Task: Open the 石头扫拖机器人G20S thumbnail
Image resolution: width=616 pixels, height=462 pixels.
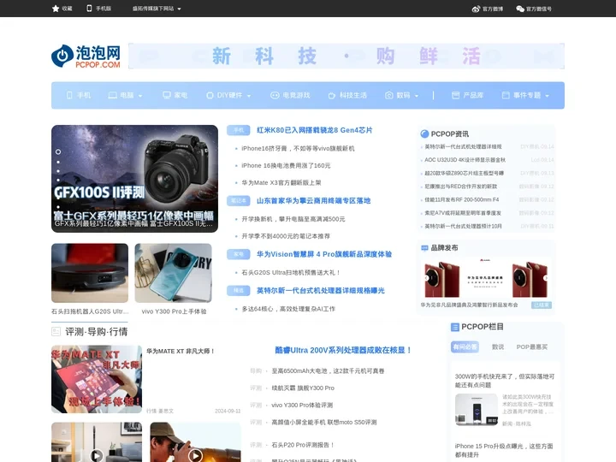Action: (x=90, y=273)
